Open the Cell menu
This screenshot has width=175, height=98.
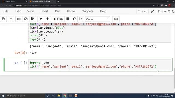tap(57, 11)
